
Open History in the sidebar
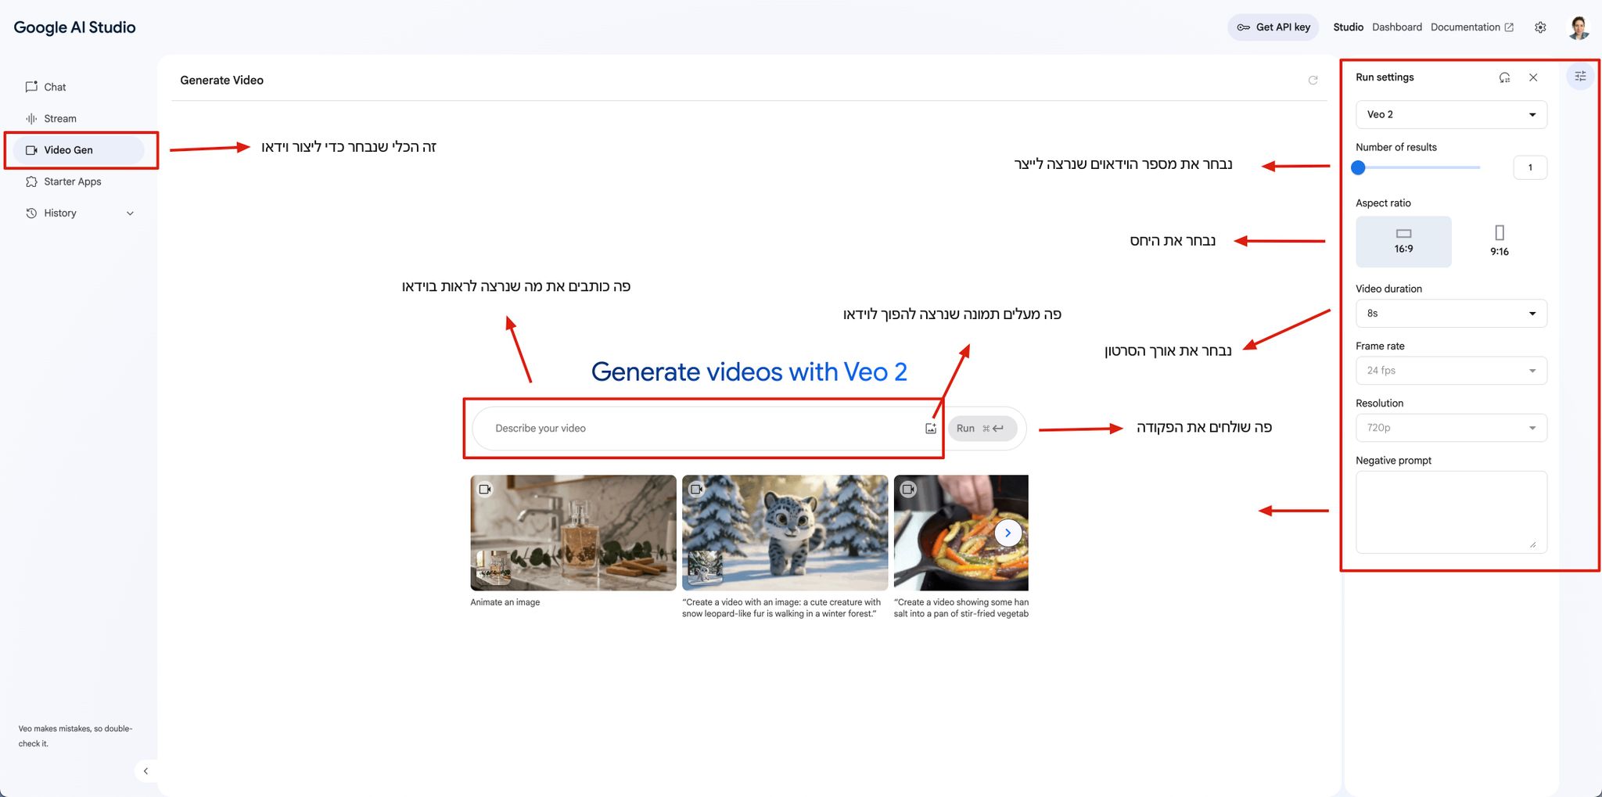78,213
